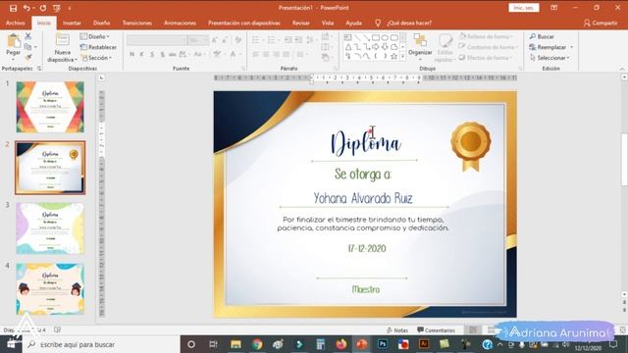
Task: Save the presentation from the title bar
Action: pyautogui.click(x=13, y=8)
